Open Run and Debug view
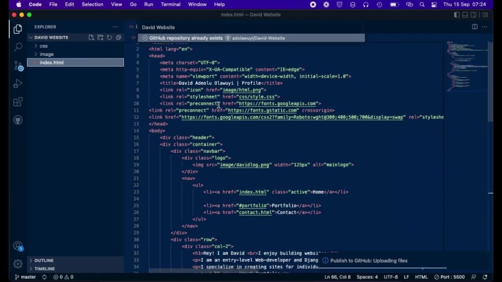 click(x=18, y=84)
